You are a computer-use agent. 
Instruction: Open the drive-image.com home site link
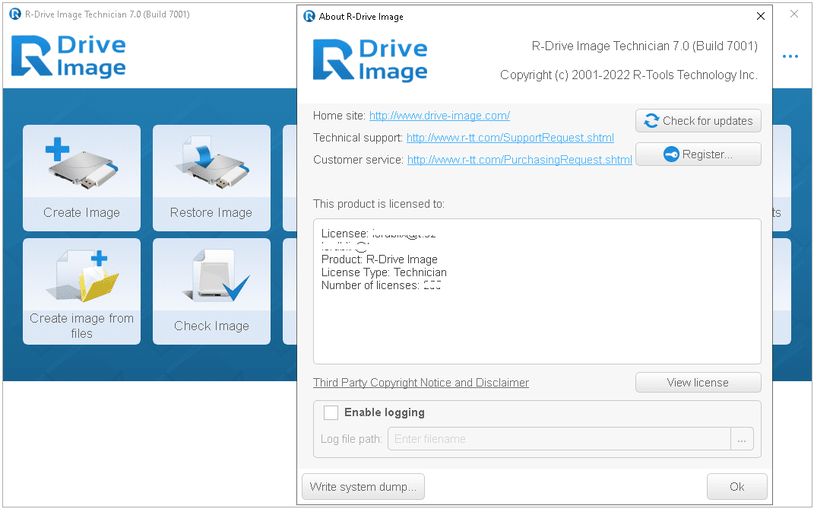439,116
